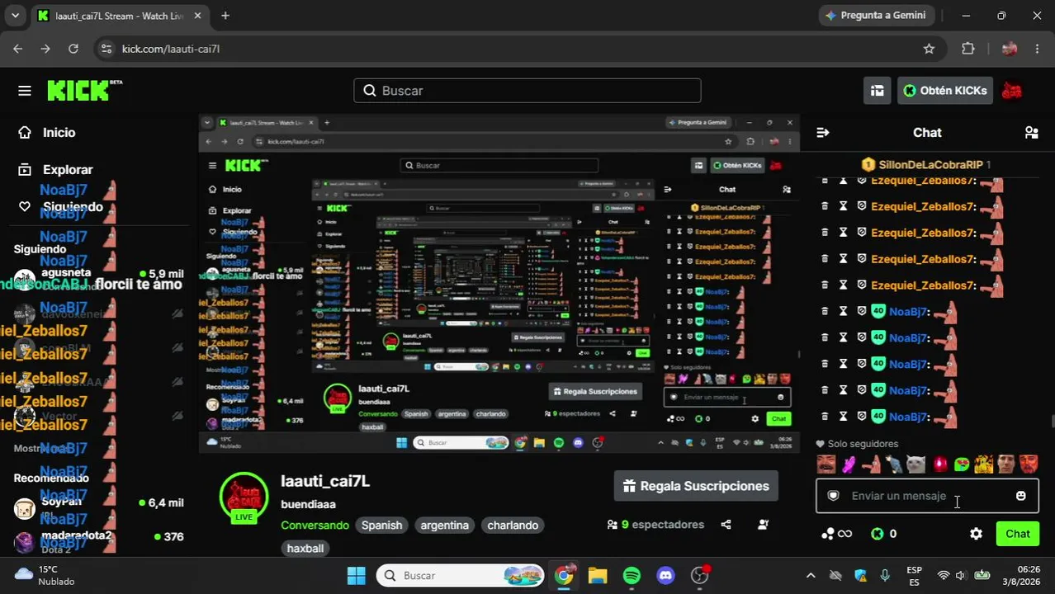Open File Explorer from the taskbar
Viewport: 1055px width, 594px height.
[598, 576]
